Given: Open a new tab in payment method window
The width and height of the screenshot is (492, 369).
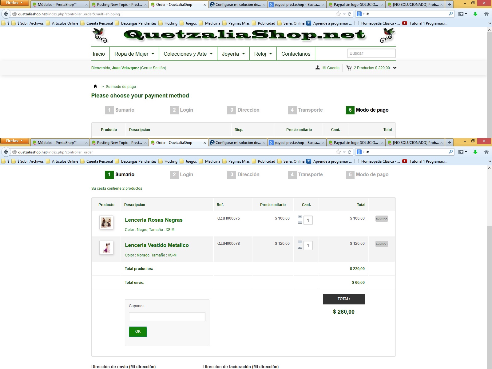Looking at the screenshot, I should [449, 5].
